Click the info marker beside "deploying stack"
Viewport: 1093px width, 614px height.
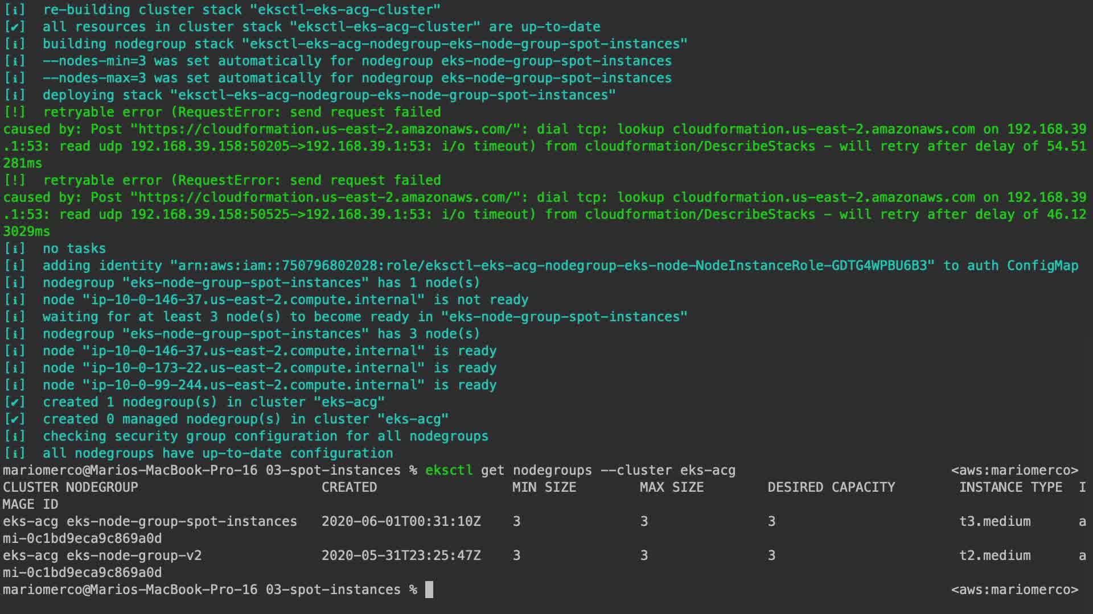[15, 95]
